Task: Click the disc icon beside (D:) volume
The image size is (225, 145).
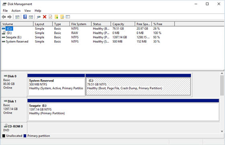Action: 4,33
